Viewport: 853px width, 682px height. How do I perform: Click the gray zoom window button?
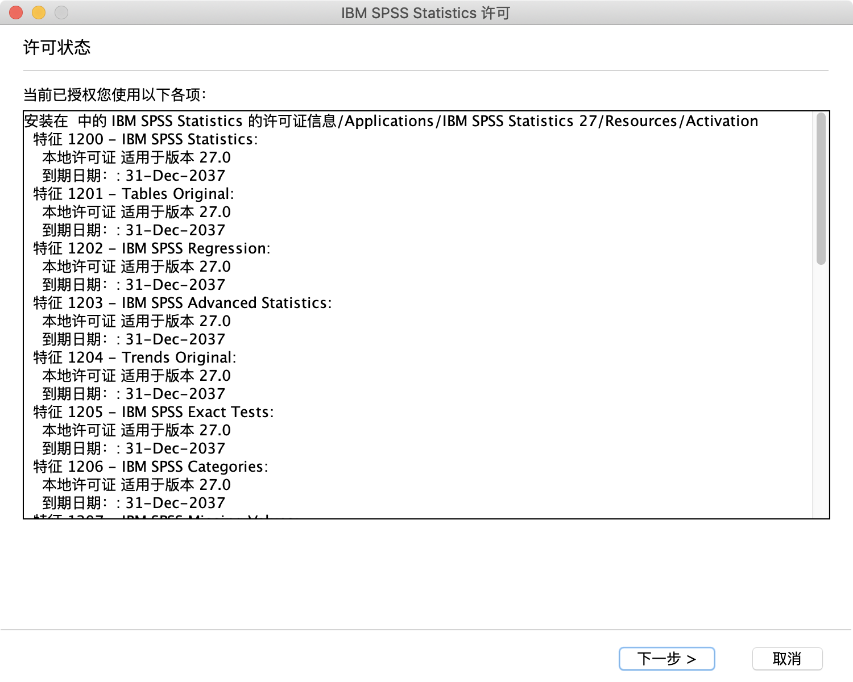click(x=61, y=13)
